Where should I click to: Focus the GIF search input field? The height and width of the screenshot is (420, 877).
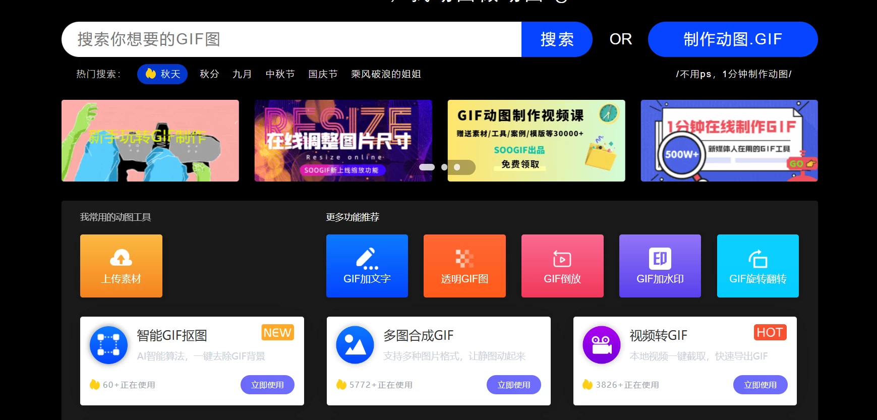(291, 39)
